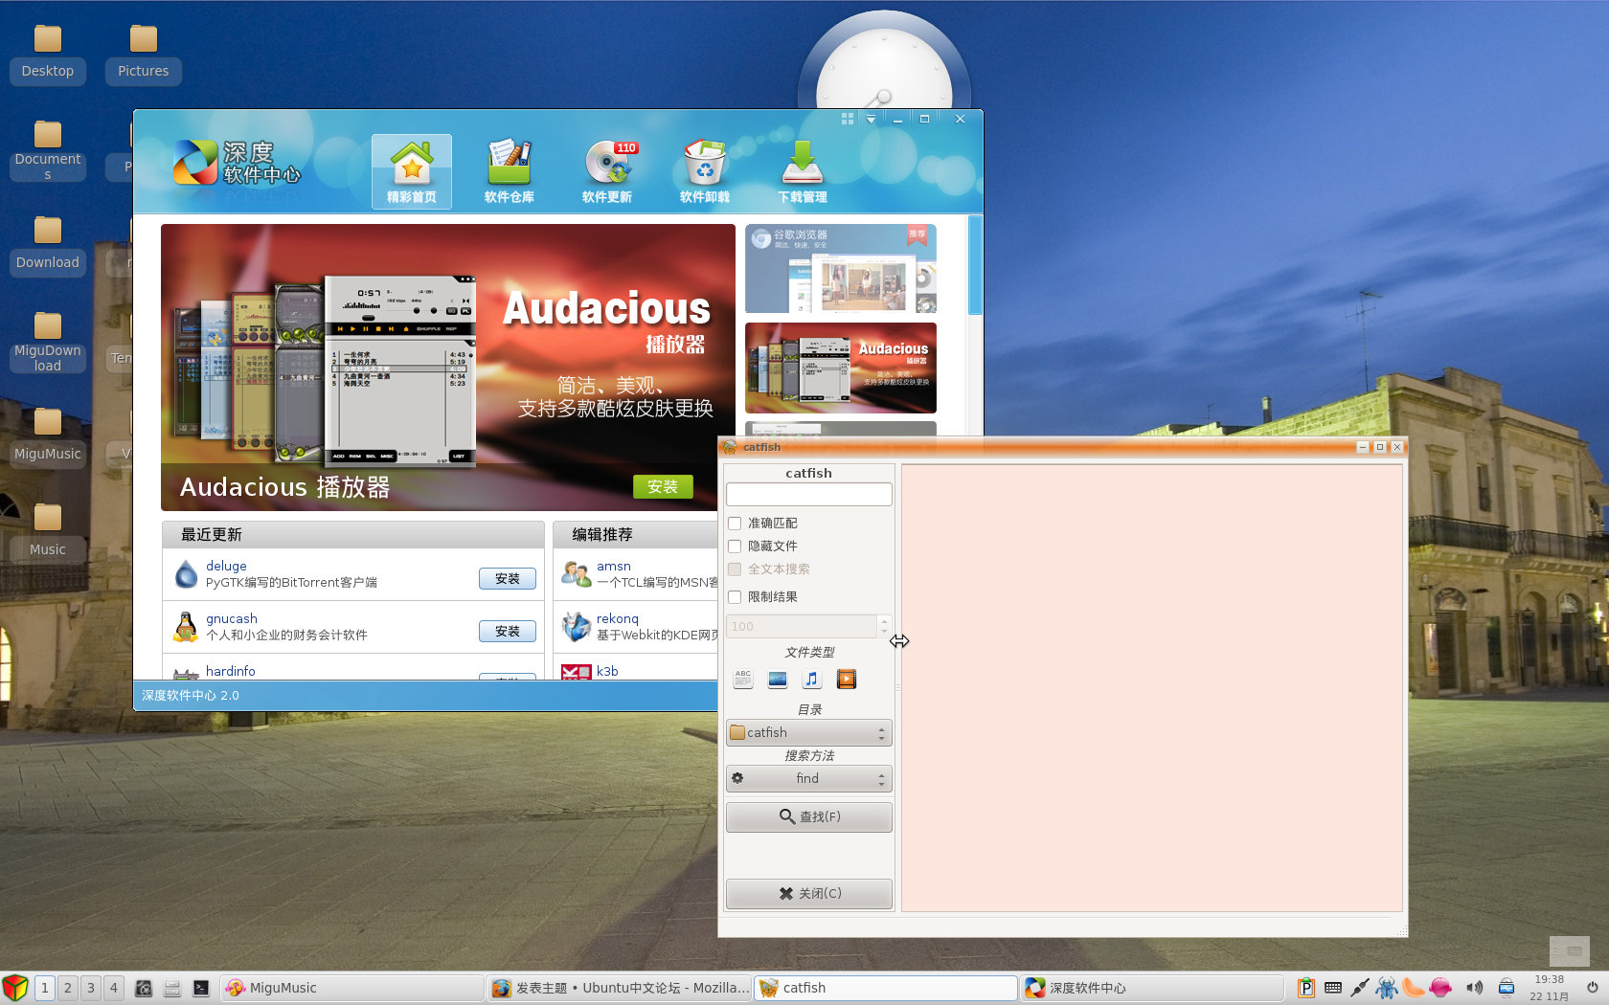The height and width of the screenshot is (1005, 1609).
Task: Switch to Mozilla Firefox taskbar item
Action: (619, 988)
